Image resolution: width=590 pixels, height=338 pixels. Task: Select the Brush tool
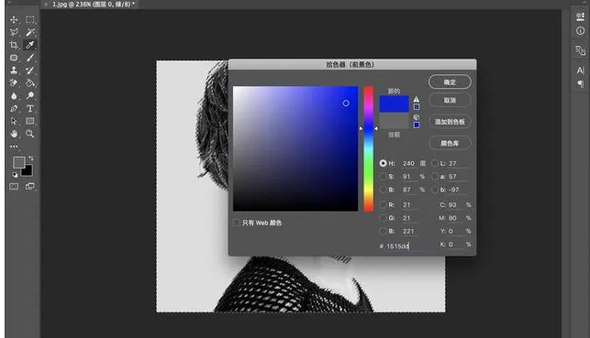coord(30,58)
